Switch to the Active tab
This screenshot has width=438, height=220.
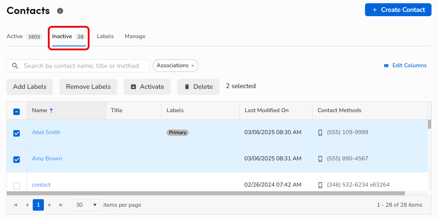[24, 36]
